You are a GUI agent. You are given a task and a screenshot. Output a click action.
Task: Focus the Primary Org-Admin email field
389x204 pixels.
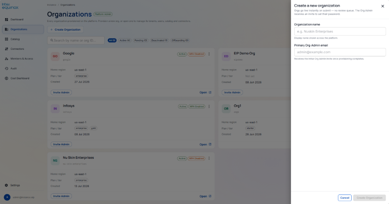340,52
